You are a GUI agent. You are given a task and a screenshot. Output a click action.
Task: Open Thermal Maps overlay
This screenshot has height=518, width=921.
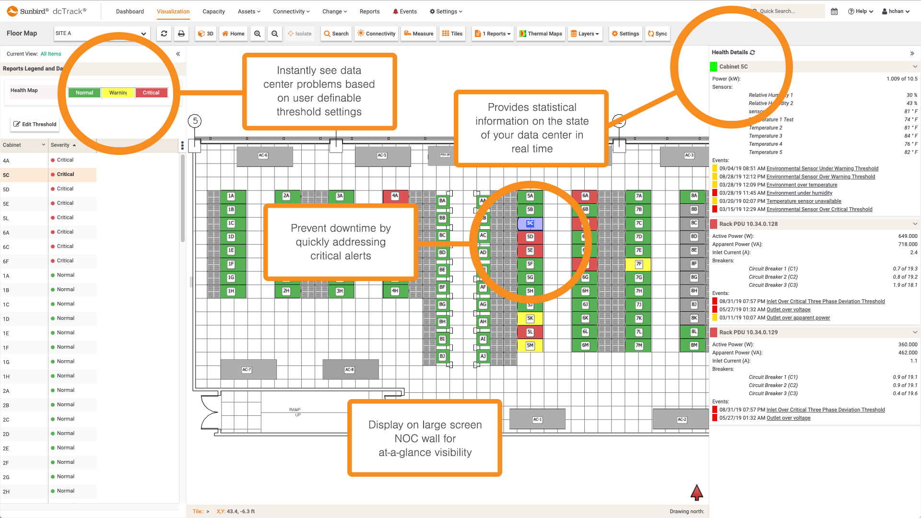[x=541, y=34]
